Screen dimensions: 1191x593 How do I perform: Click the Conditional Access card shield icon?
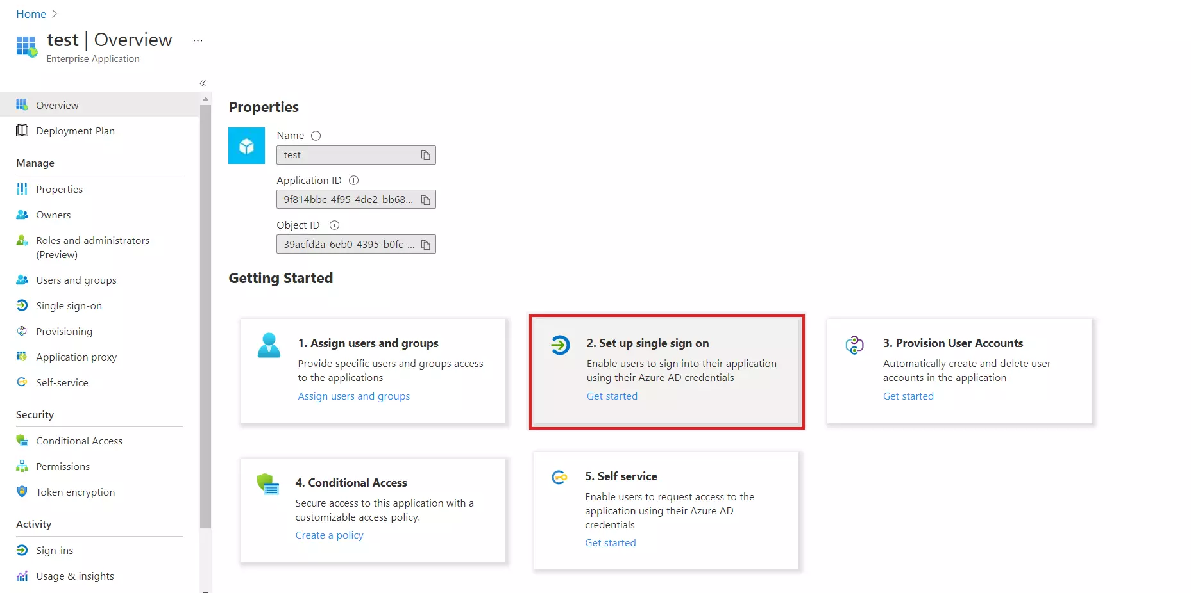[x=267, y=484]
